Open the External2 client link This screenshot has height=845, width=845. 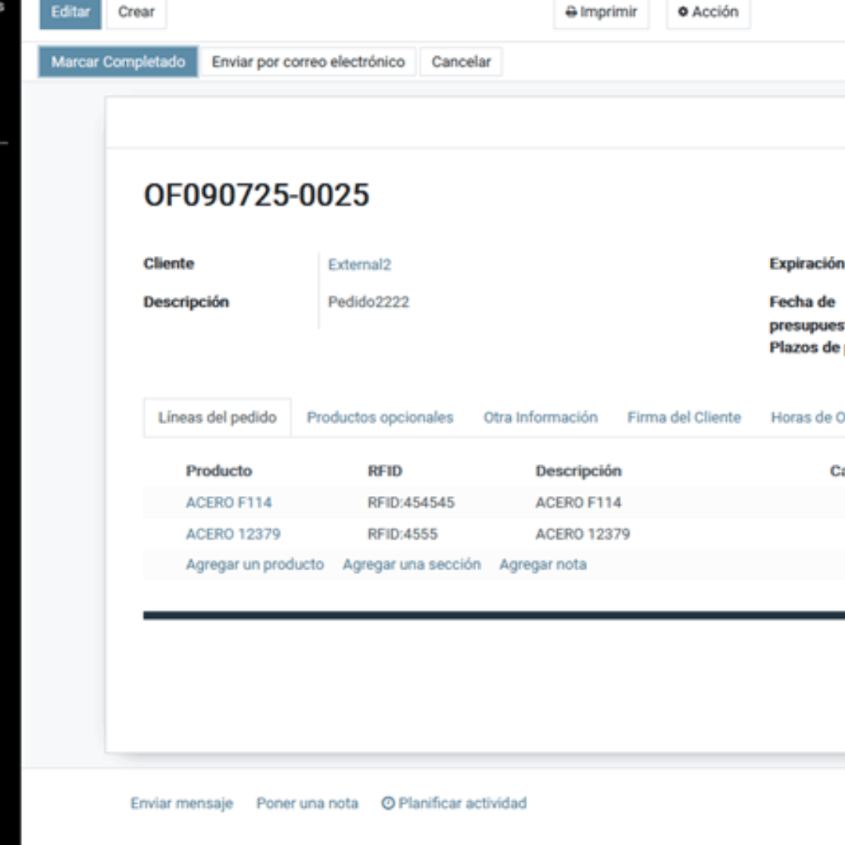coord(359,264)
